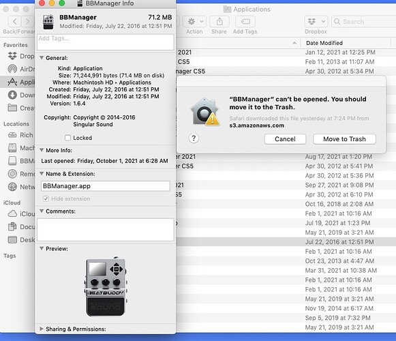
Task: Select the Rich location in the sidebar
Action: 21,135
